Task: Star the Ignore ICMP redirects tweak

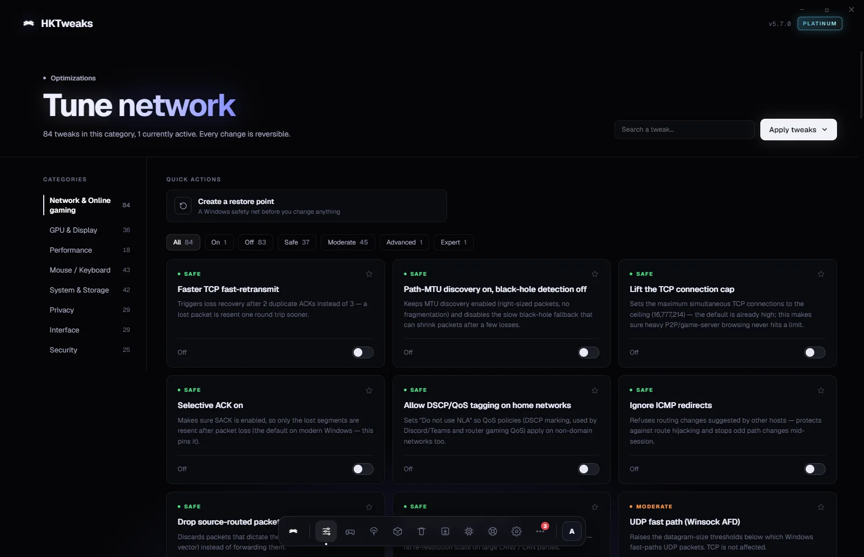Action: (821, 390)
